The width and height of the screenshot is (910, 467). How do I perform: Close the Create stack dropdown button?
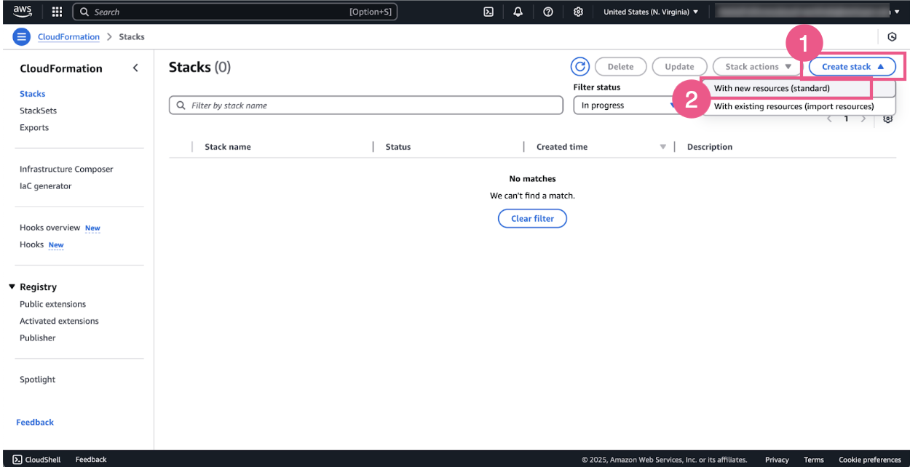852,66
